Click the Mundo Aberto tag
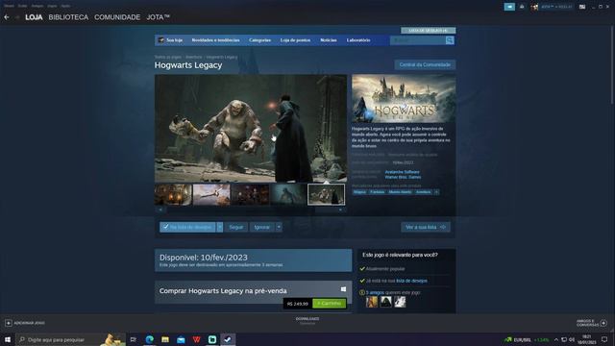The height and width of the screenshot is (346, 615). 400,192
